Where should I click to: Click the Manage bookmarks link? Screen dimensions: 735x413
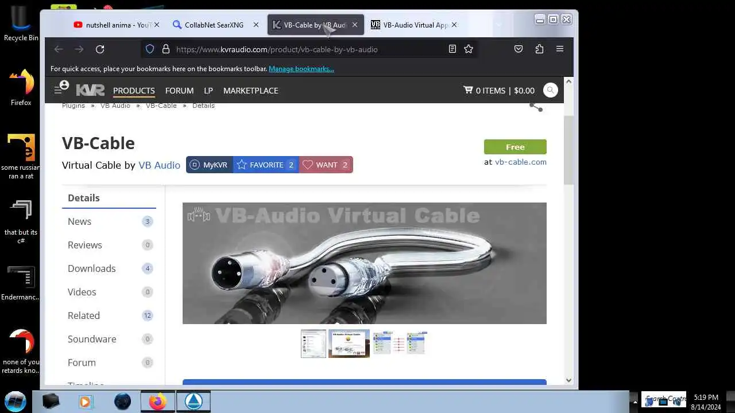[x=301, y=69]
